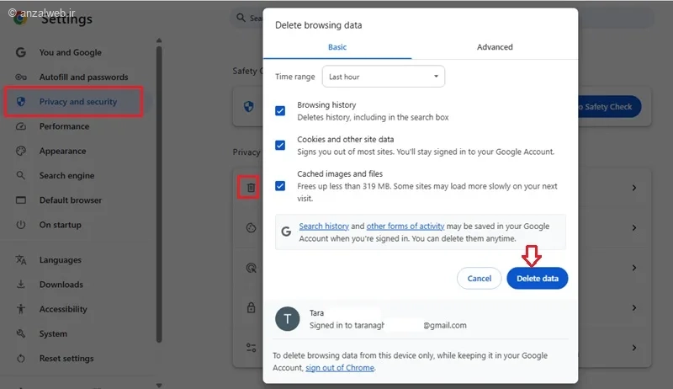
Task: Click the Performance gauge icon in sidebar
Action: (x=21, y=126)
